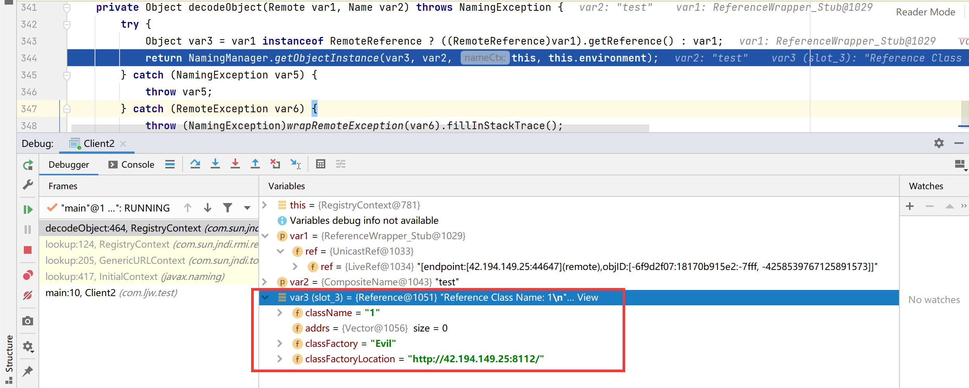Stop the debug session red square
Viewport: 969px width, 388px height.
tap(28, 250)
